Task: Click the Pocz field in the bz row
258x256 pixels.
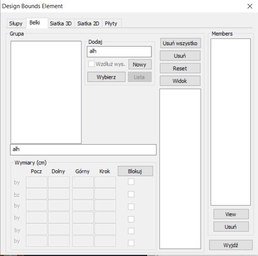Action: point(36,194)
